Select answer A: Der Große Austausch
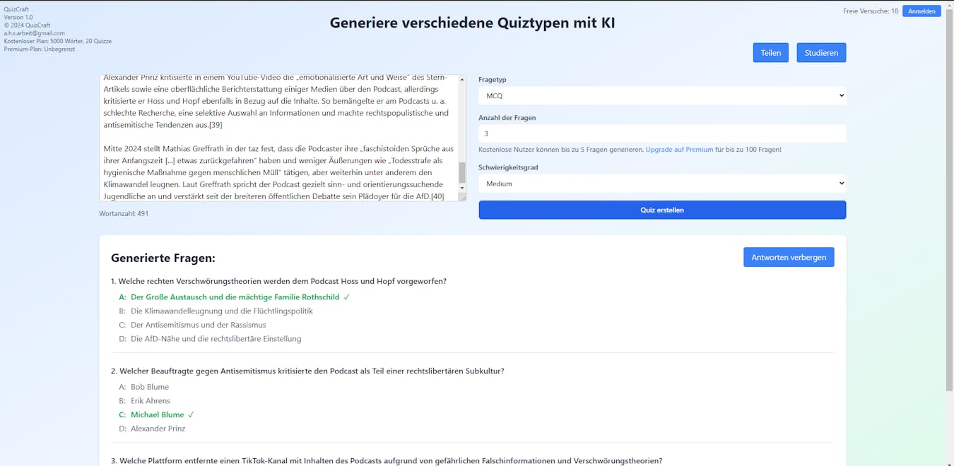954x466 pixels. pyautogui.click(x=235, y=297)
